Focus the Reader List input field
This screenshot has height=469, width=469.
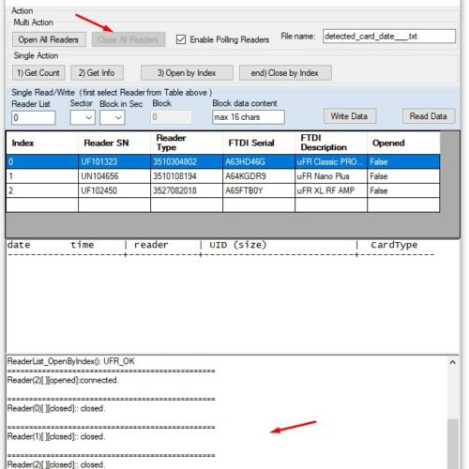34,118
